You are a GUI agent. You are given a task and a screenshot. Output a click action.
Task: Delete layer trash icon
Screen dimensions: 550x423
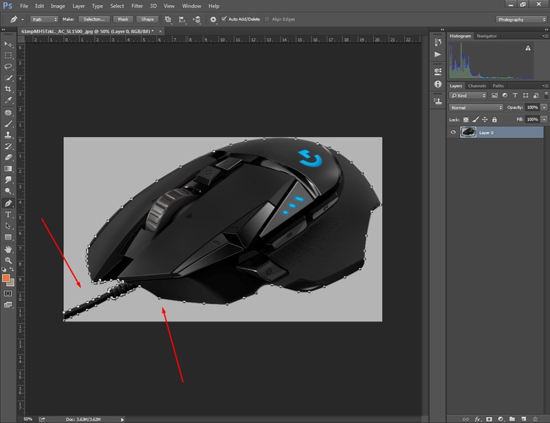[535, 419]
